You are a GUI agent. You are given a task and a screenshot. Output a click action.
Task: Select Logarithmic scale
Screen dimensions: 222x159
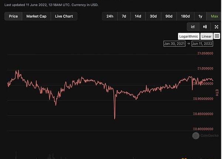tap(188, 36)
